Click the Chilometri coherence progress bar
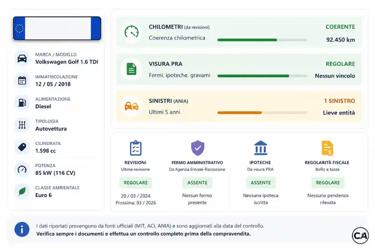 click(x=262, y=40)
